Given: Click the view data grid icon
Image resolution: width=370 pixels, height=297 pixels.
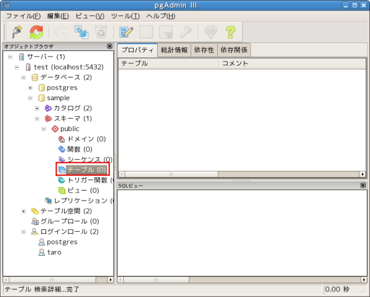Looking at the screenshot, I should click(x=146, y=32).
